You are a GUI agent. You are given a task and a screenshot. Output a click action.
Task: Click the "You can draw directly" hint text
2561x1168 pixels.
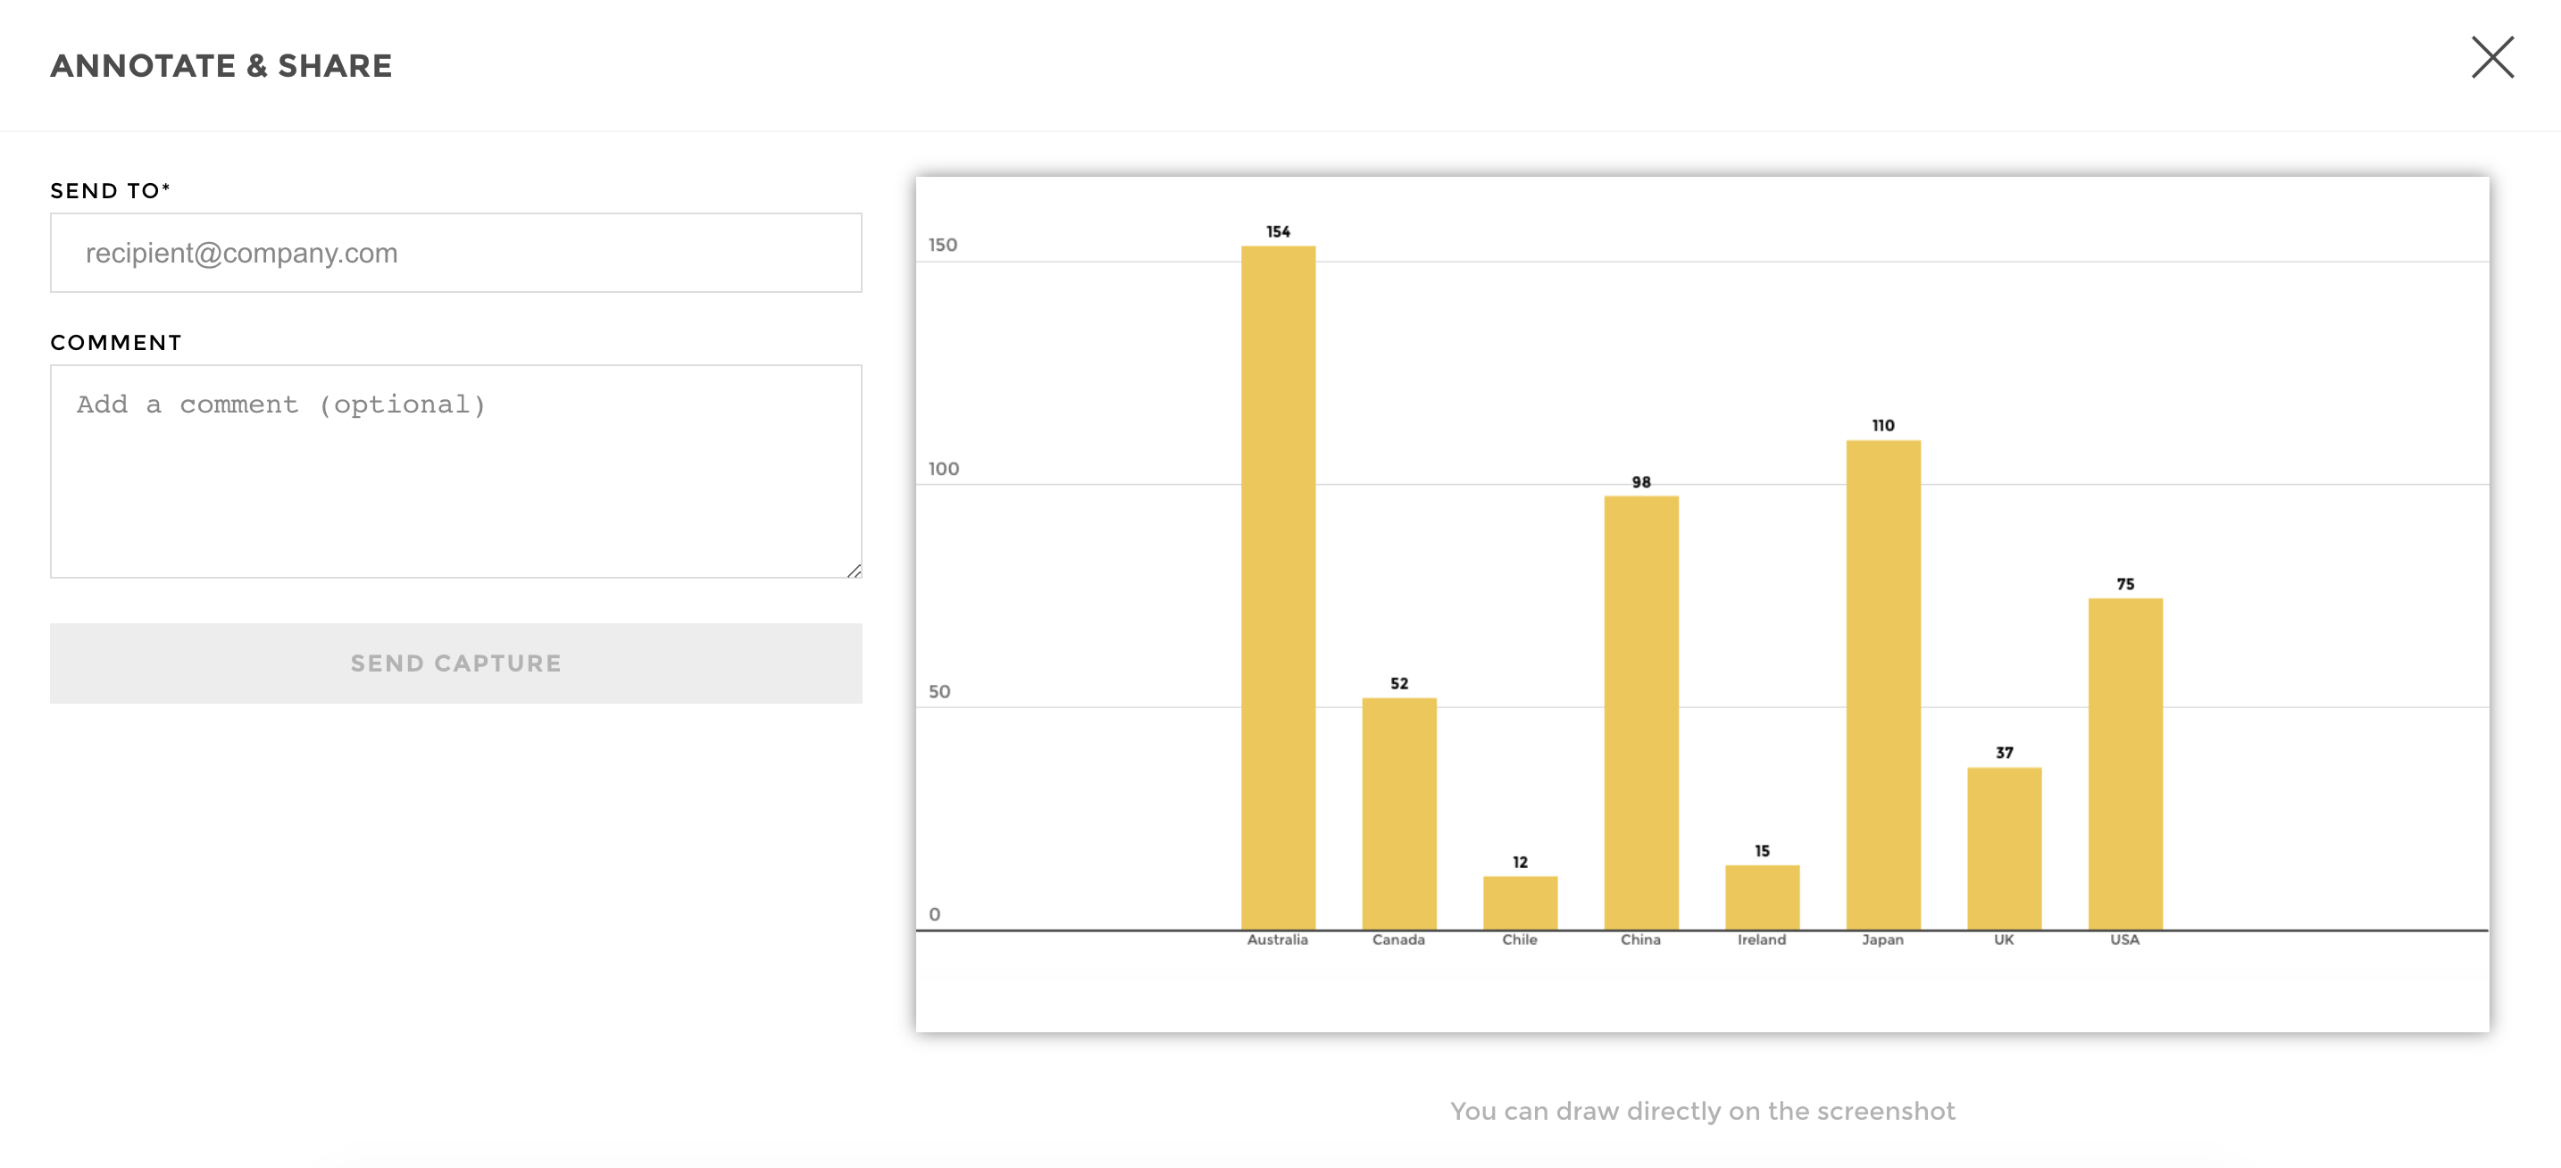click(x=1702, y=1110)
